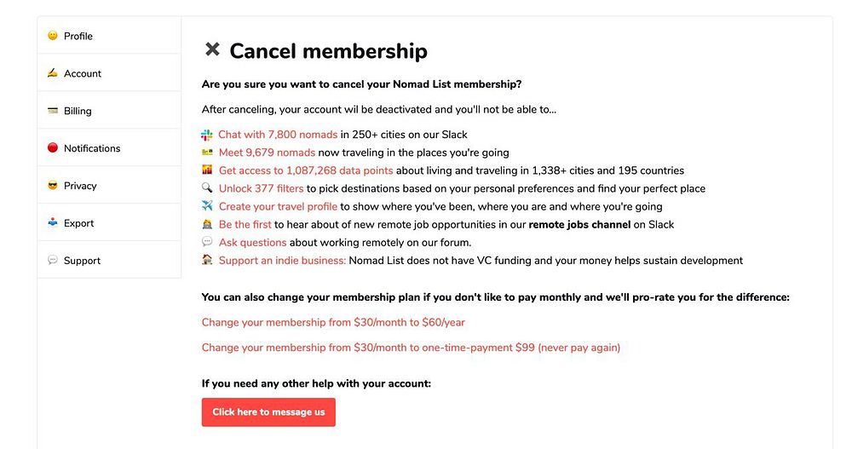This screenshot has width=852, height=449.
Task: Click the writing hand icon beside Account
Action: tap(53, 73)
